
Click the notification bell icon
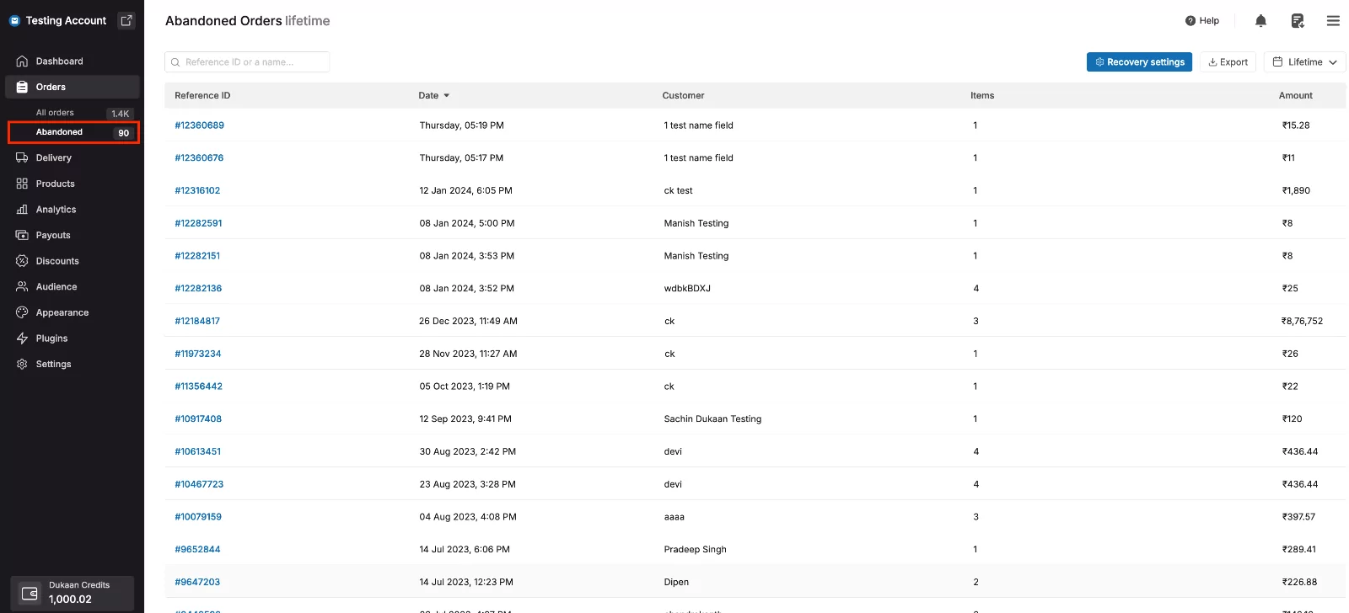pyautogui.click(x=1260, y=21)
